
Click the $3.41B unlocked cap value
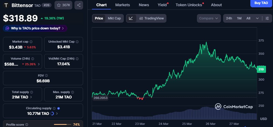point(64,47)
